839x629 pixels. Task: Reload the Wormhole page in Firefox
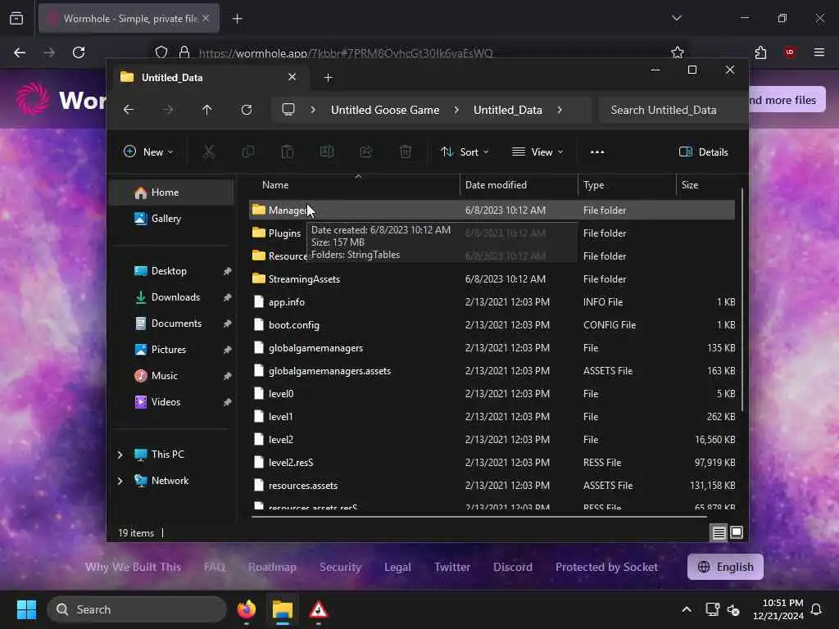coord(79,52)
